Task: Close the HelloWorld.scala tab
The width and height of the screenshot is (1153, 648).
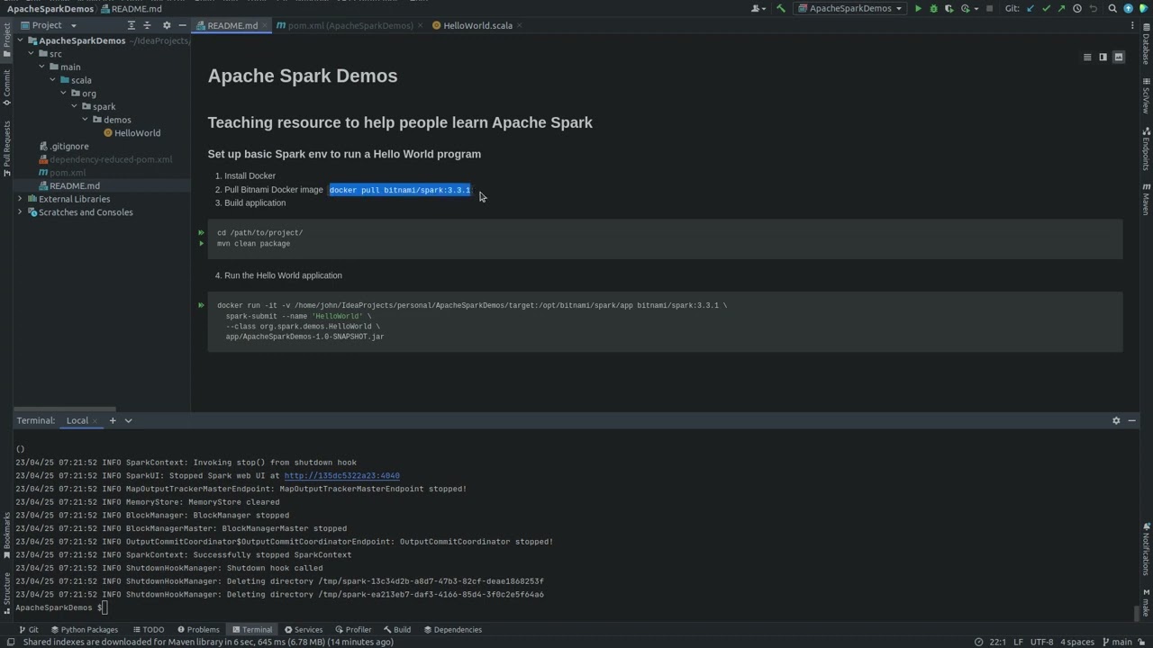Action: 520,25
